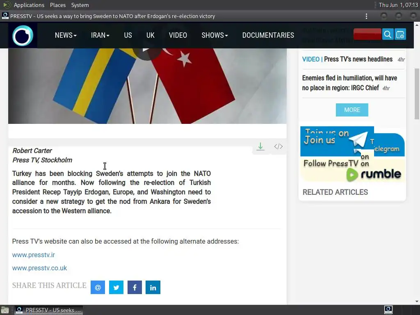Expand the NEWS dropdown menu
This screenshot has width=420, height=315.
66,35
